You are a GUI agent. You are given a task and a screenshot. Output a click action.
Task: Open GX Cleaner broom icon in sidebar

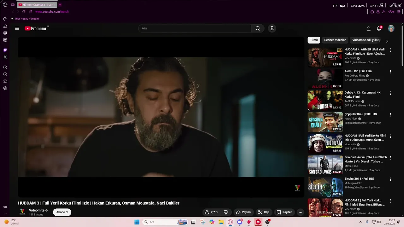click(5, 26)
